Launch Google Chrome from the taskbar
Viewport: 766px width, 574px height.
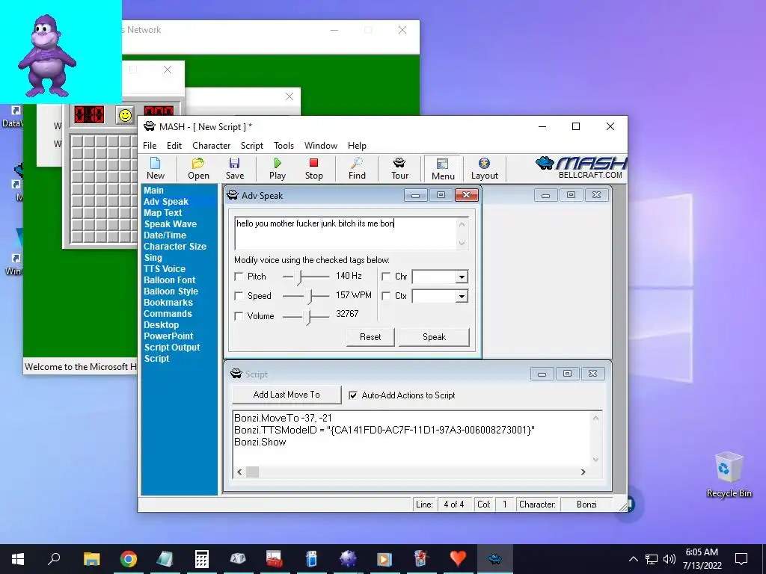click(x=128, y=559)
